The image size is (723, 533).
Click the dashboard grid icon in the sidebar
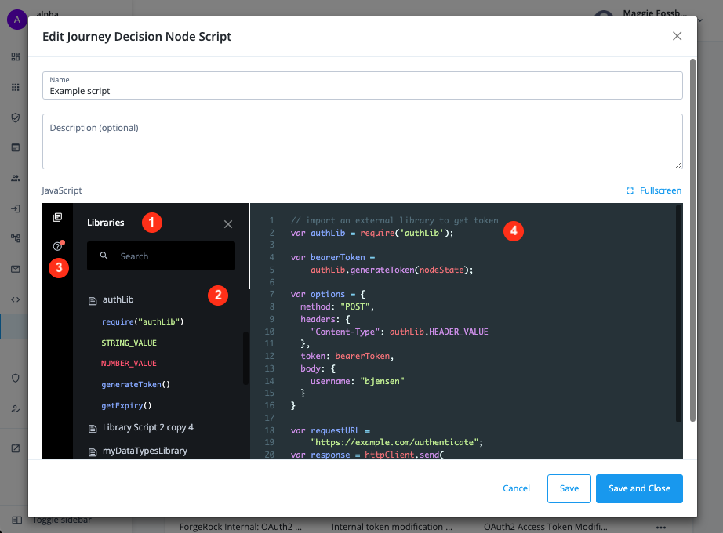coord(15,56)
